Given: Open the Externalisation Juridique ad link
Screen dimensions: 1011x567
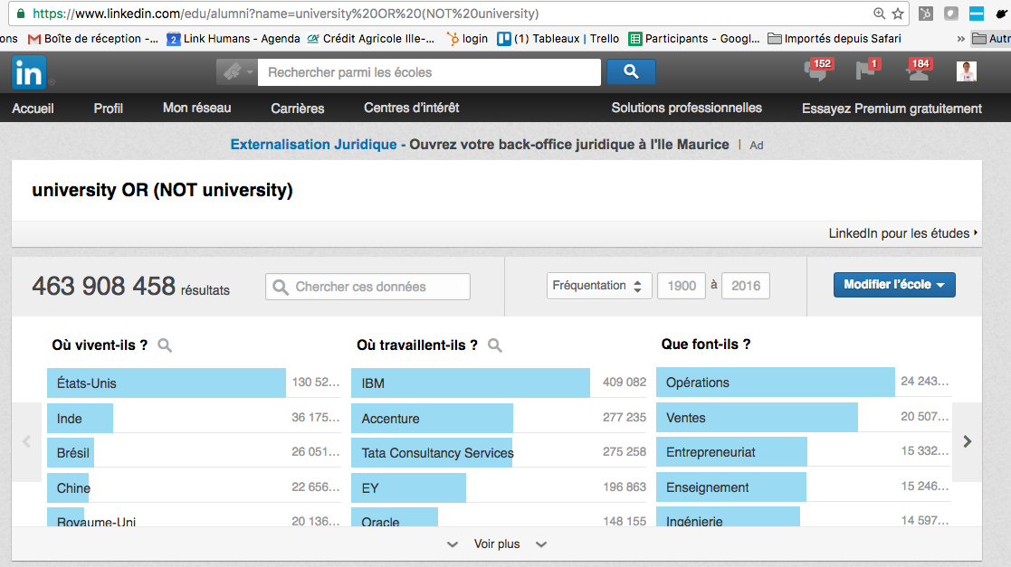Looking at the screenshot, I should [x=313, y=145].
